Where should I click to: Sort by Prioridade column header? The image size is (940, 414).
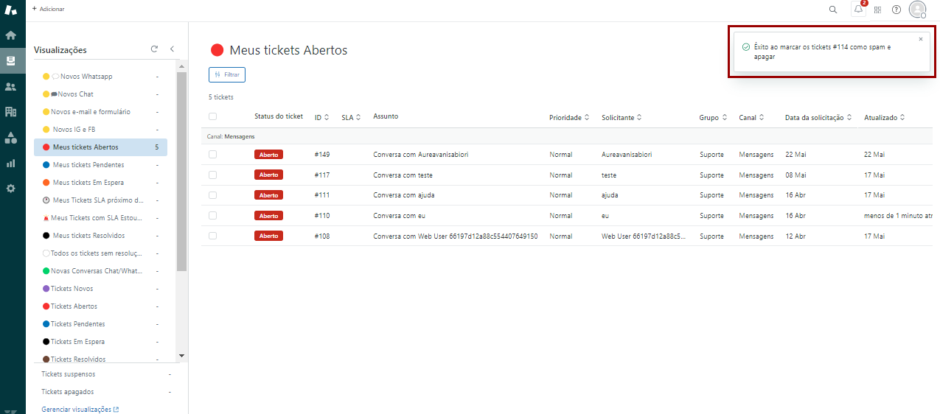[x=569, y=118]
